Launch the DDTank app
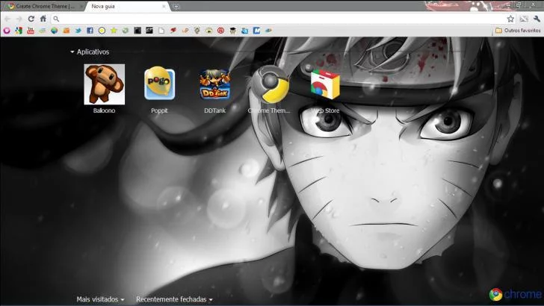 pyautogui.click(x=214, y=84)
